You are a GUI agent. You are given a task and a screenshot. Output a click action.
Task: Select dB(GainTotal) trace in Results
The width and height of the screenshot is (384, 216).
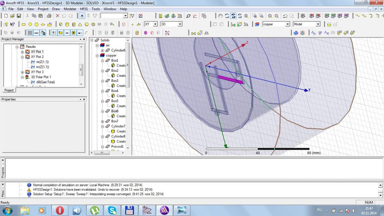pos(45,82)
